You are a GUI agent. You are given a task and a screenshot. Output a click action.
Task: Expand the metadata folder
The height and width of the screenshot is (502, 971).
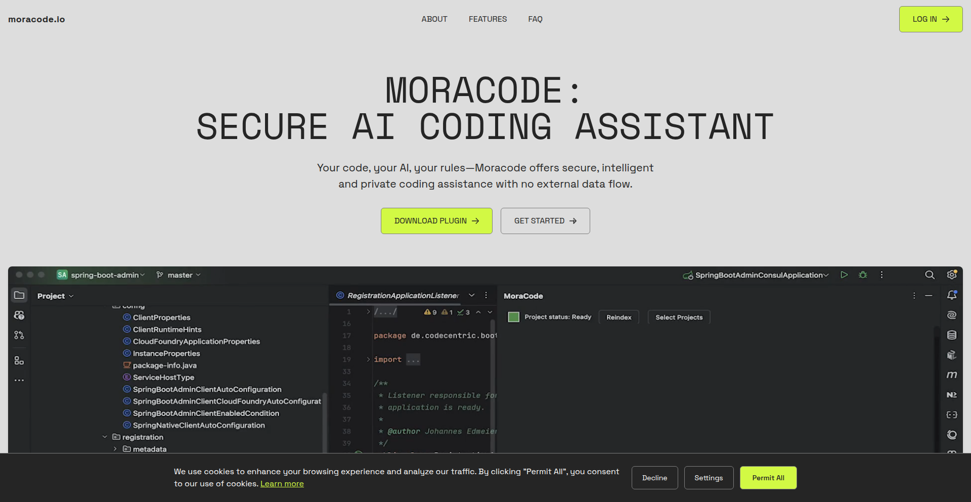115,449
